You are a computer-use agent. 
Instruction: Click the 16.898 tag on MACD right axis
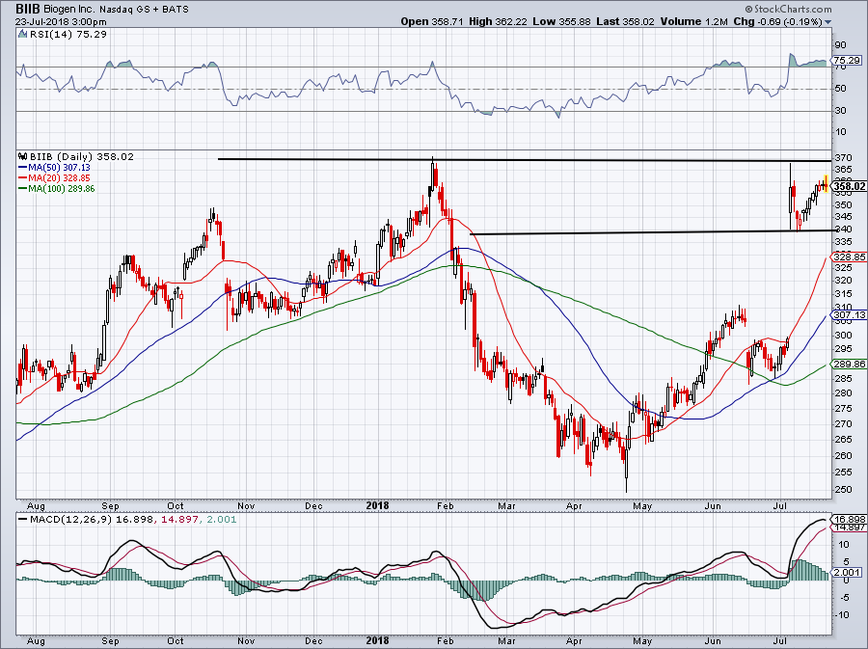(849, 520)
